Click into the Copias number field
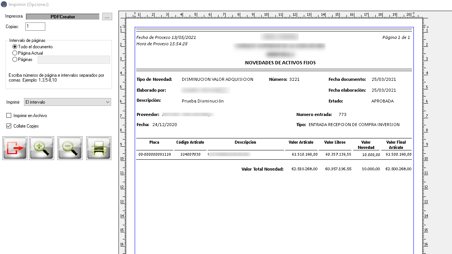 coord(35,27)
